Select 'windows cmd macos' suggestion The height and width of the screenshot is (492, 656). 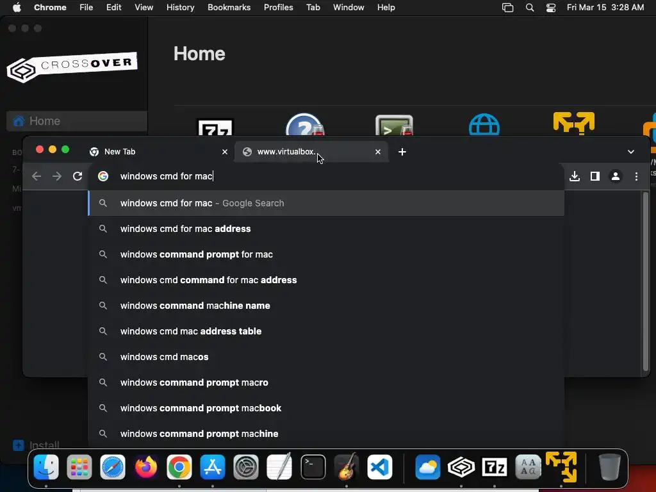[326, 357]
